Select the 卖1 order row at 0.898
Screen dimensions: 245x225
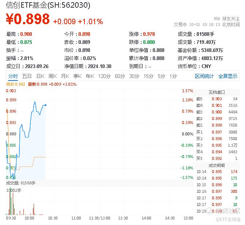pos(216,125)
